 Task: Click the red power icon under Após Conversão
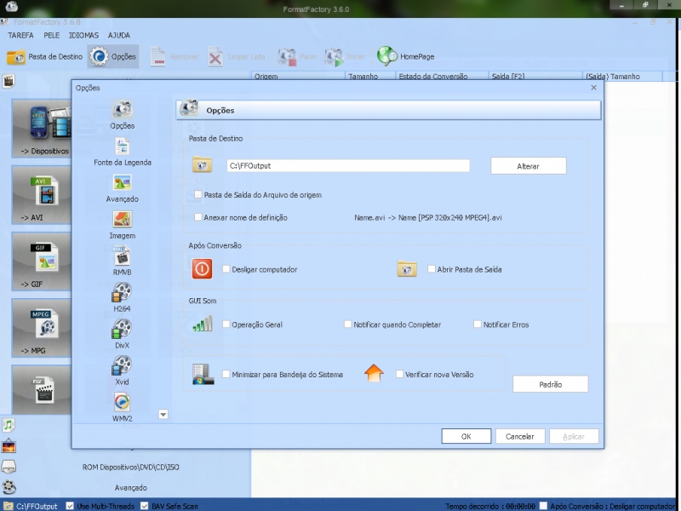pyautogui.click(x=202, y=269)
